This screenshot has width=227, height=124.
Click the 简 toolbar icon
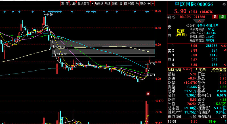67,4
